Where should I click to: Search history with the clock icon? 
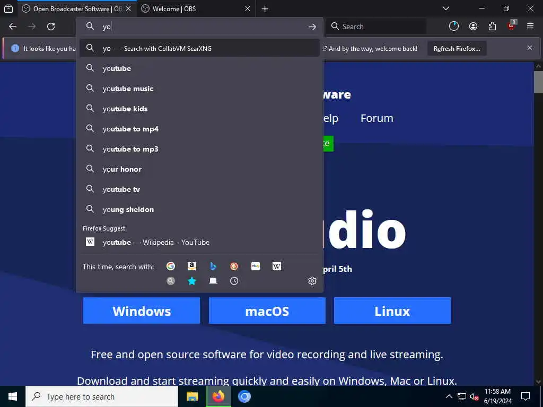[234, 281]
